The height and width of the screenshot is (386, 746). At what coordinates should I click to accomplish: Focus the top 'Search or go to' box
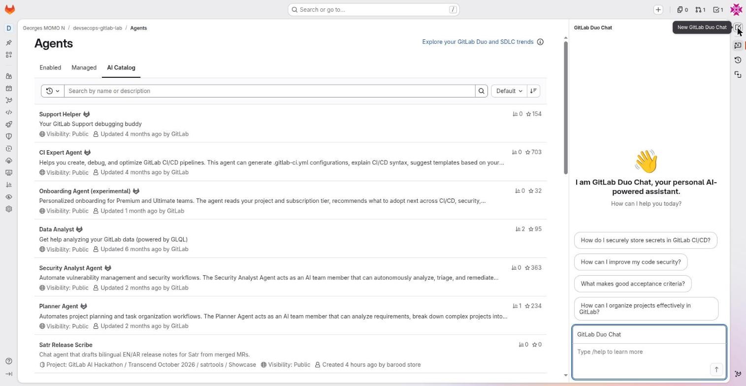tap(374, 9)
